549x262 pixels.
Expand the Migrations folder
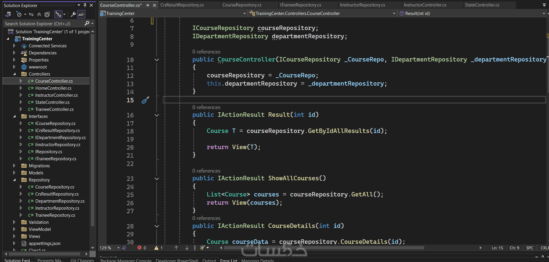click(x=14, y=166)
